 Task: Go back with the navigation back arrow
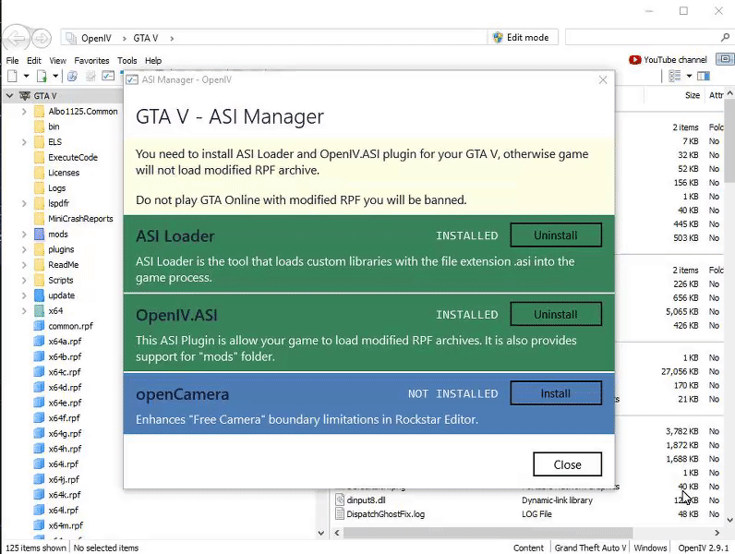(x=17, y=38)
